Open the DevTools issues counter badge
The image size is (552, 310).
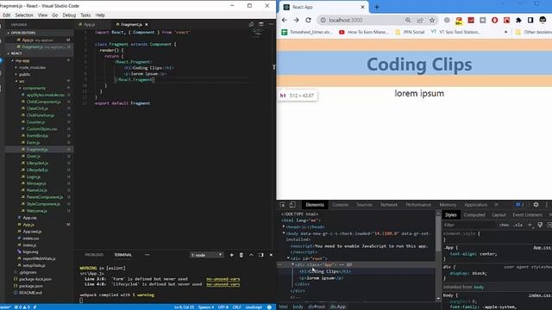tap(519, 205)
